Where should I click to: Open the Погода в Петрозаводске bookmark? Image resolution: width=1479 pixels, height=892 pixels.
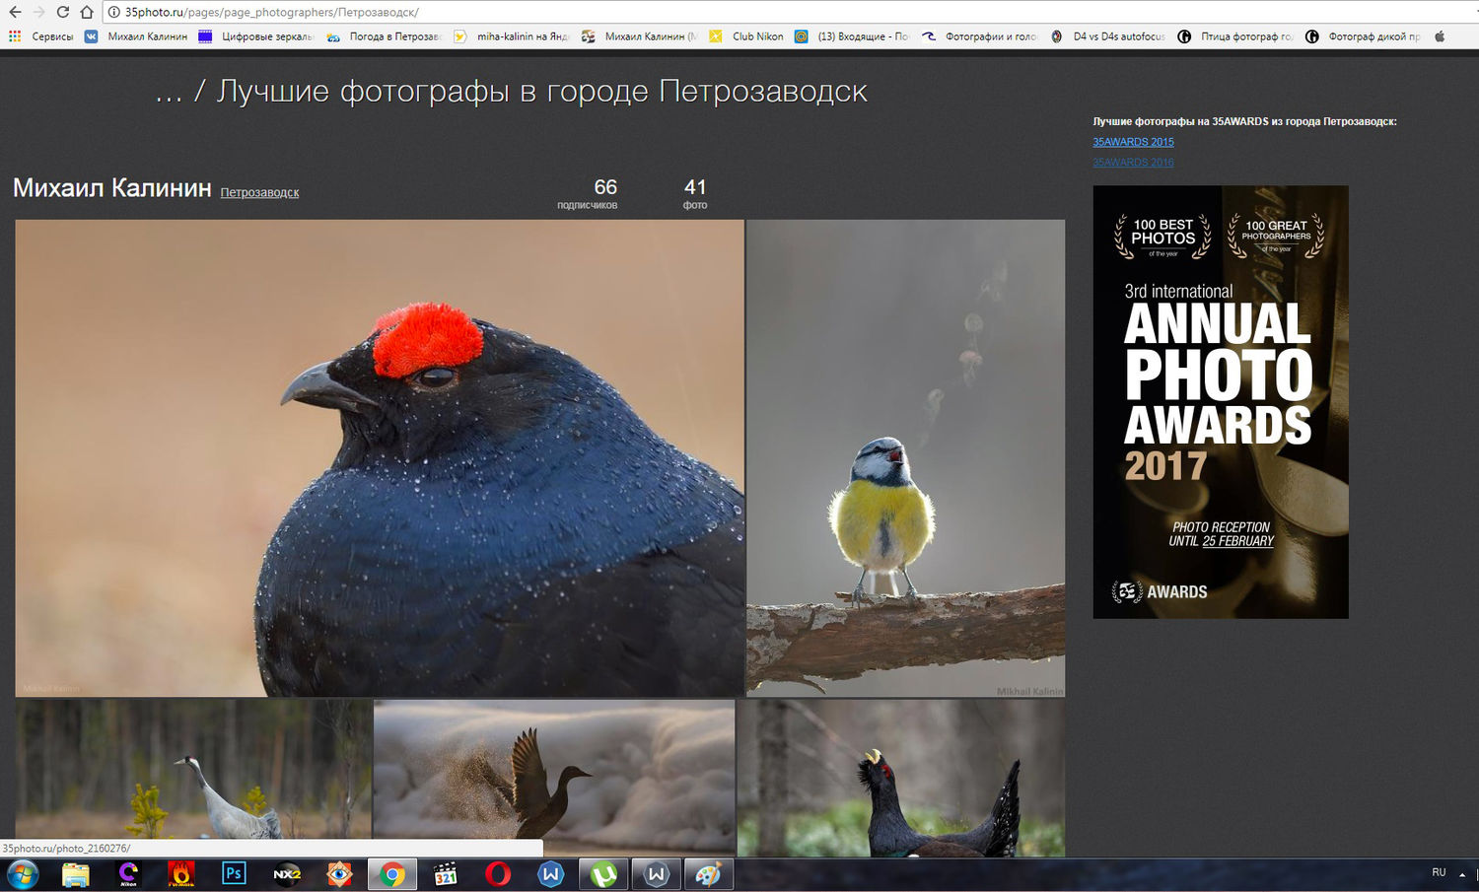pos(393,36)
